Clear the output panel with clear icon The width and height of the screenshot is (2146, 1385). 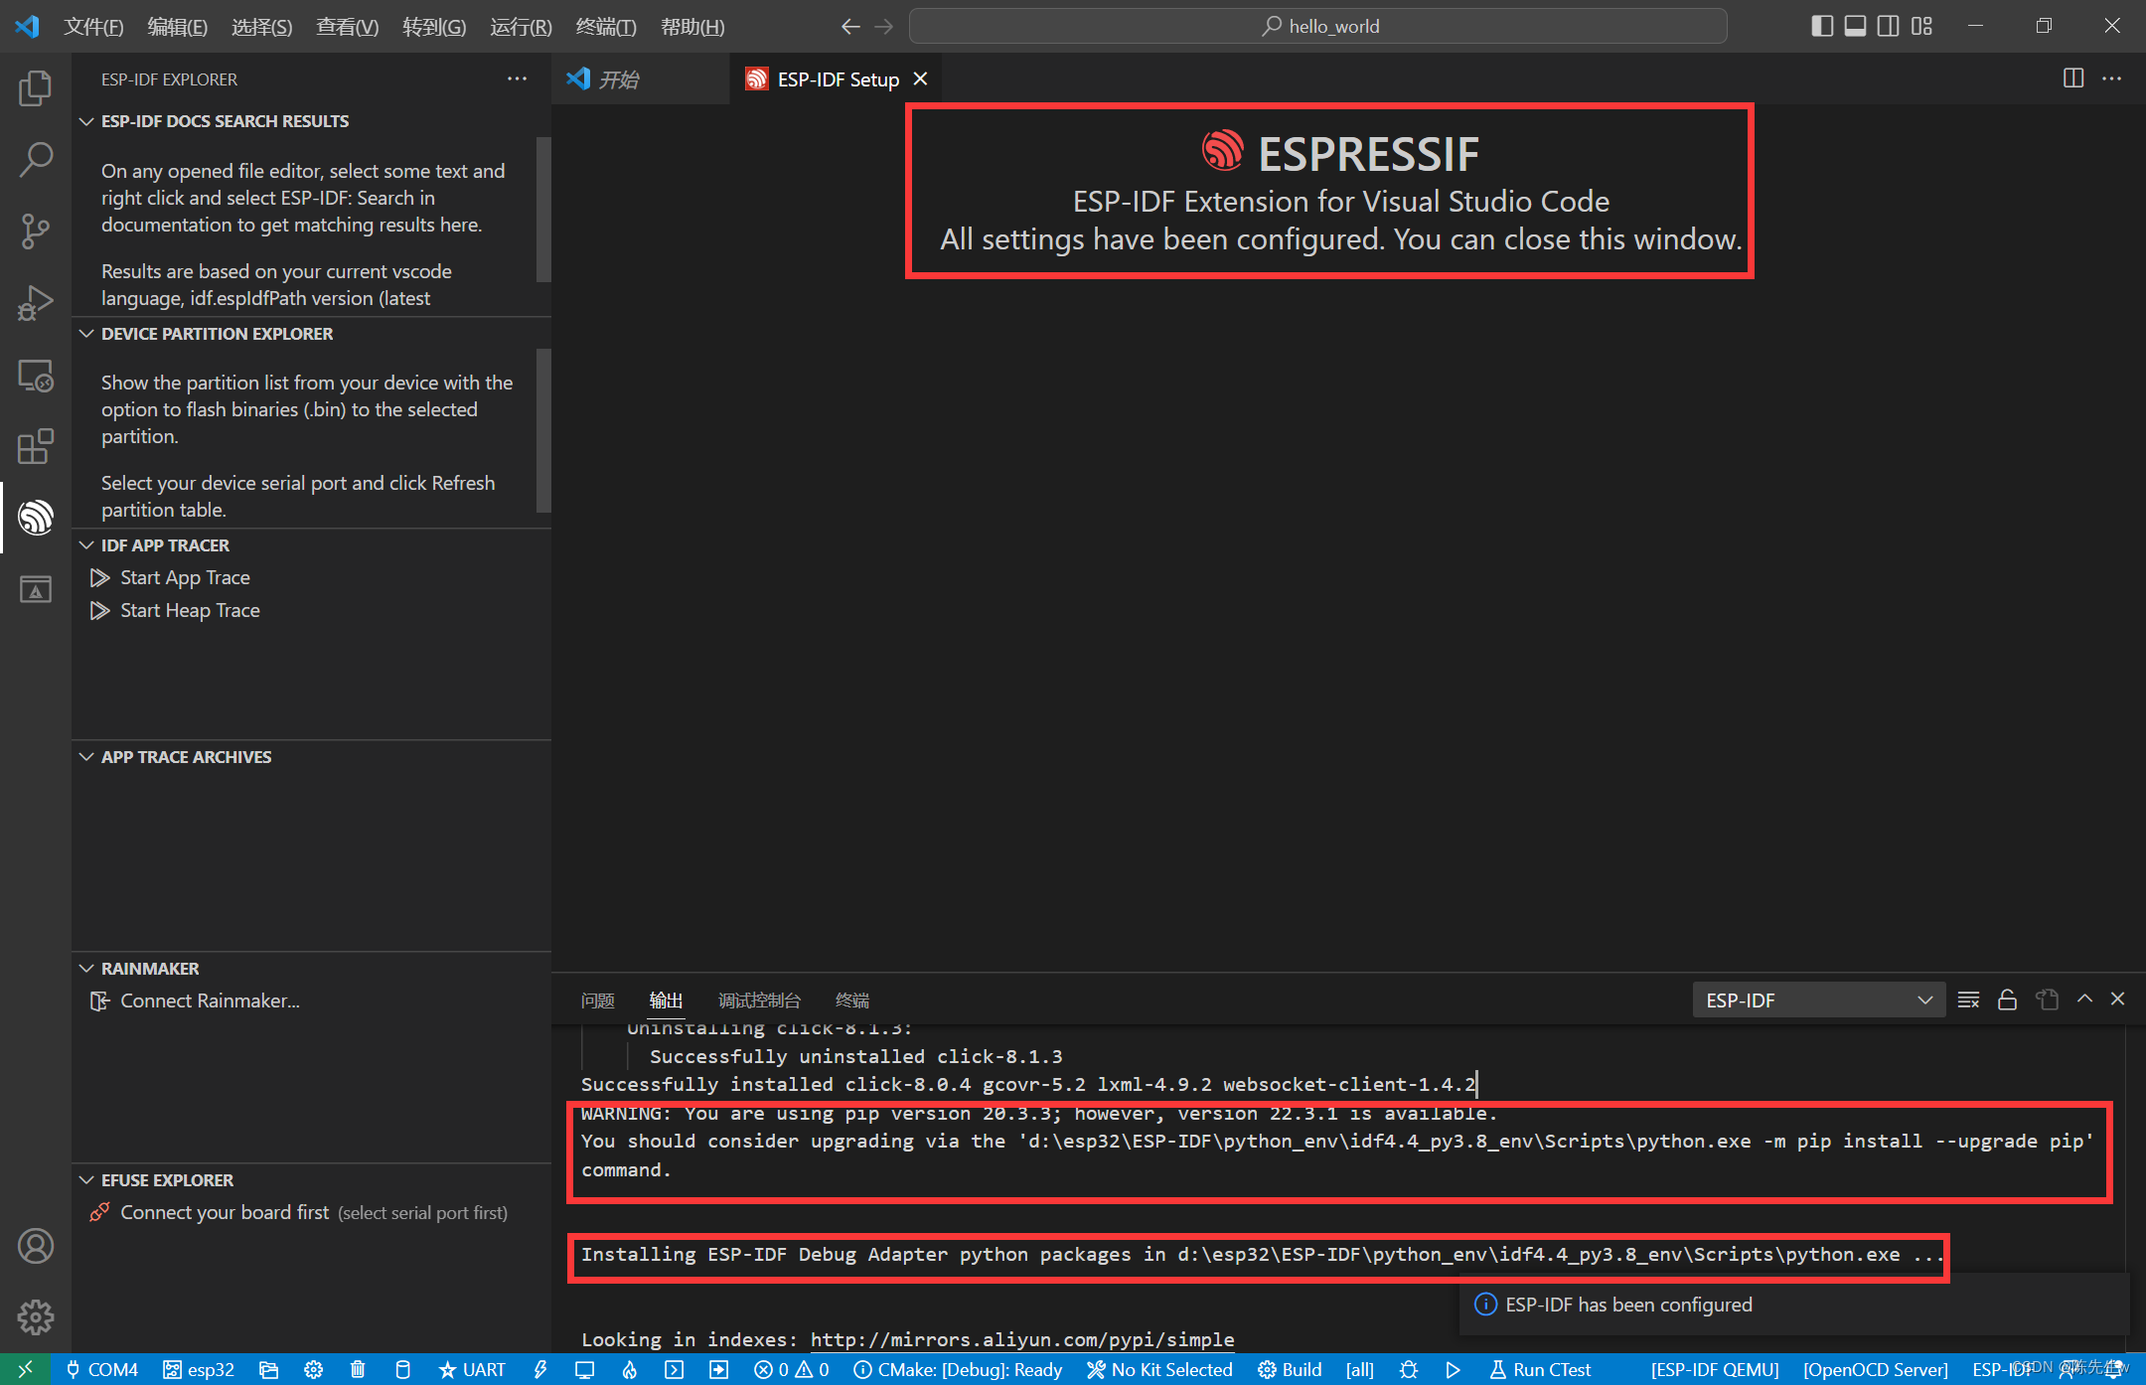click(x=1968, y=1000)
